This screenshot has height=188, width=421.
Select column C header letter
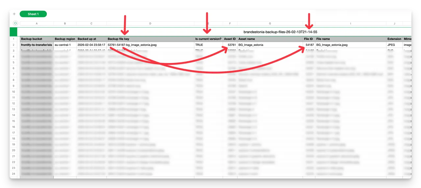(x=91, y=24)
